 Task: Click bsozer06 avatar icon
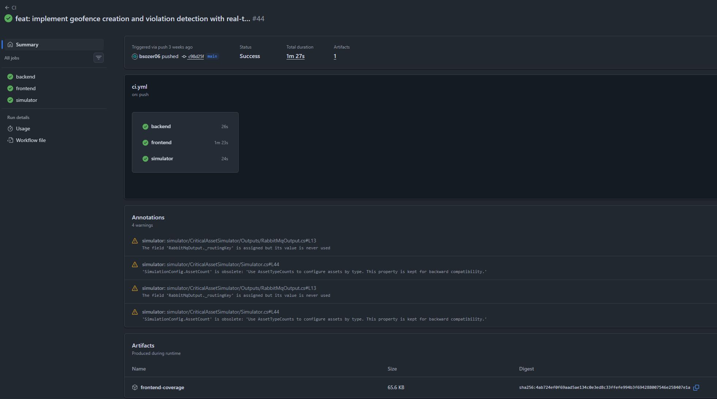pyautogui.click(x=135, y=57)
